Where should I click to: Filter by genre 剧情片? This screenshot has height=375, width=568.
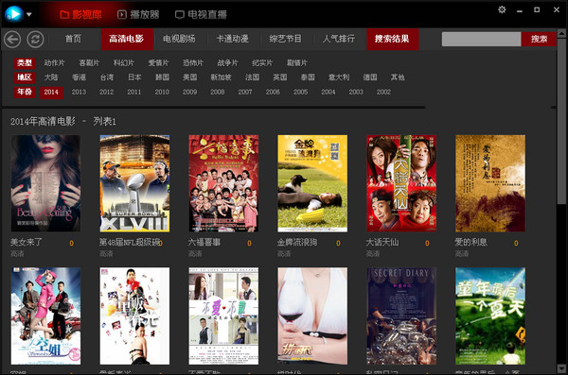[297, 63]
